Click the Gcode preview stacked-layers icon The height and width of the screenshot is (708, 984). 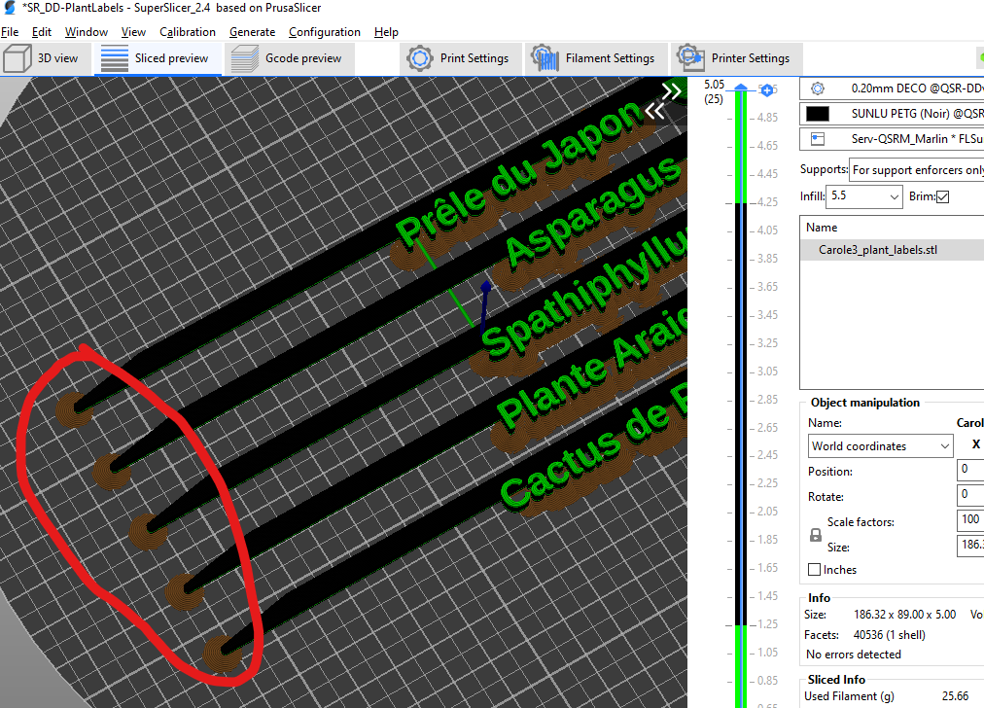tap(244, 58)
